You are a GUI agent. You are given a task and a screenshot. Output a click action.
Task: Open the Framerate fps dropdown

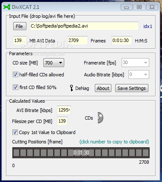(x=135, y=62)
